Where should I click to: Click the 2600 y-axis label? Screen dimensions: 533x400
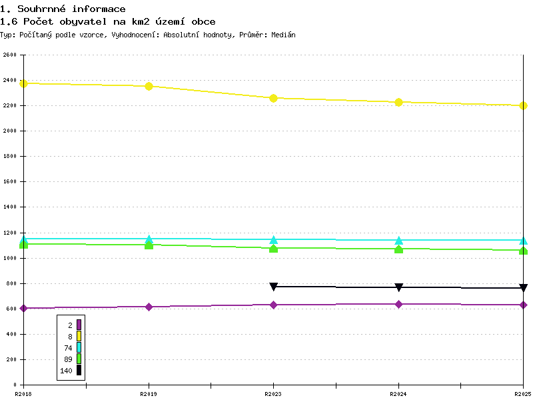point(9,55)
